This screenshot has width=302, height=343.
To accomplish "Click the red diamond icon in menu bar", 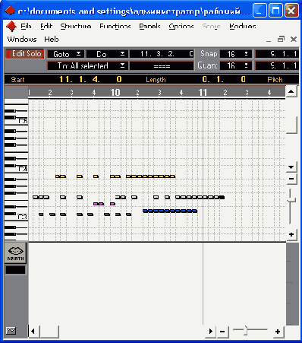I will pos(11,26).
